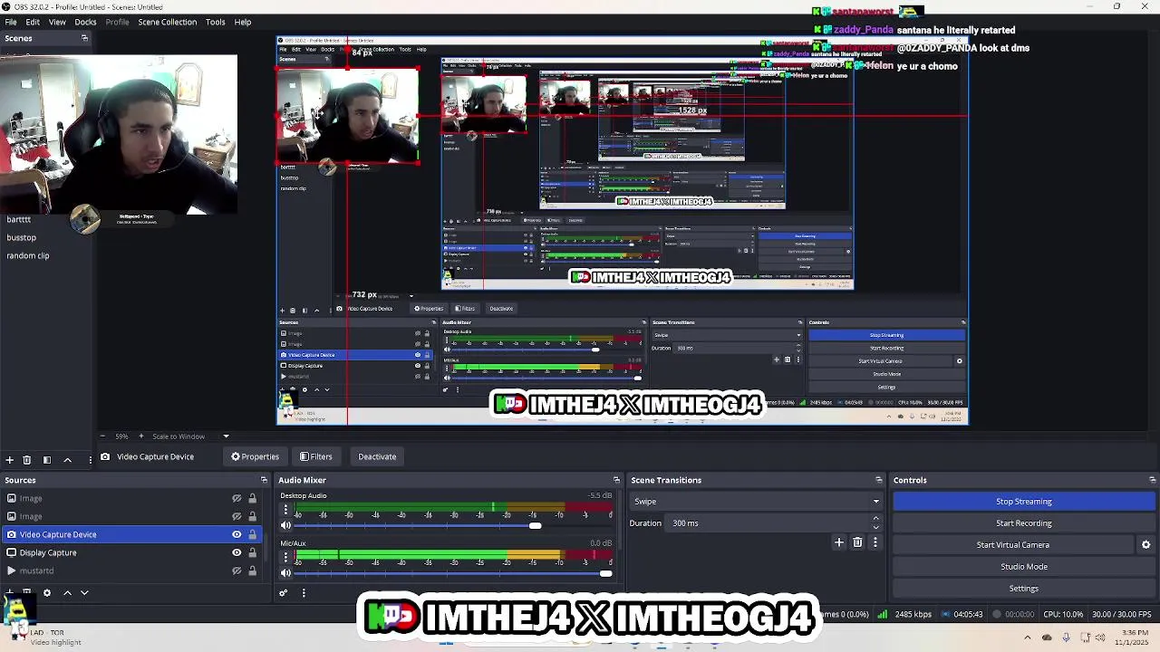Open Advanced Audio Properties gears icon
Viewport: 1160px width, 652px height.
[x=283, y=593]
